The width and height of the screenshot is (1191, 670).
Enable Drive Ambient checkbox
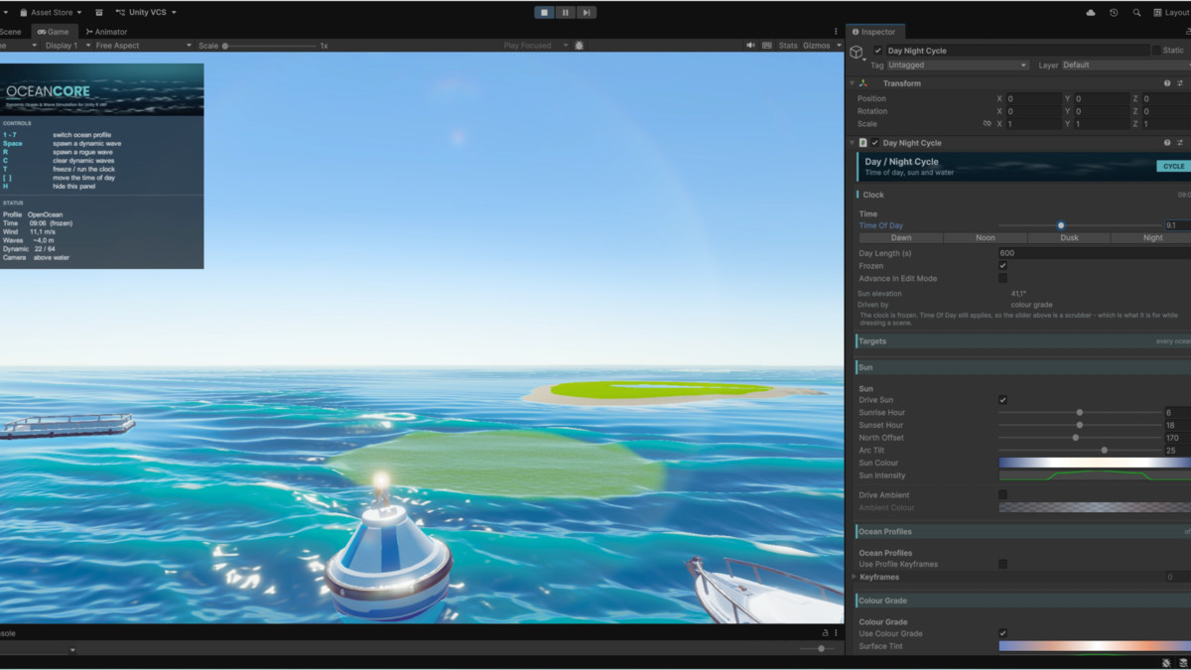click(1002, 494)
